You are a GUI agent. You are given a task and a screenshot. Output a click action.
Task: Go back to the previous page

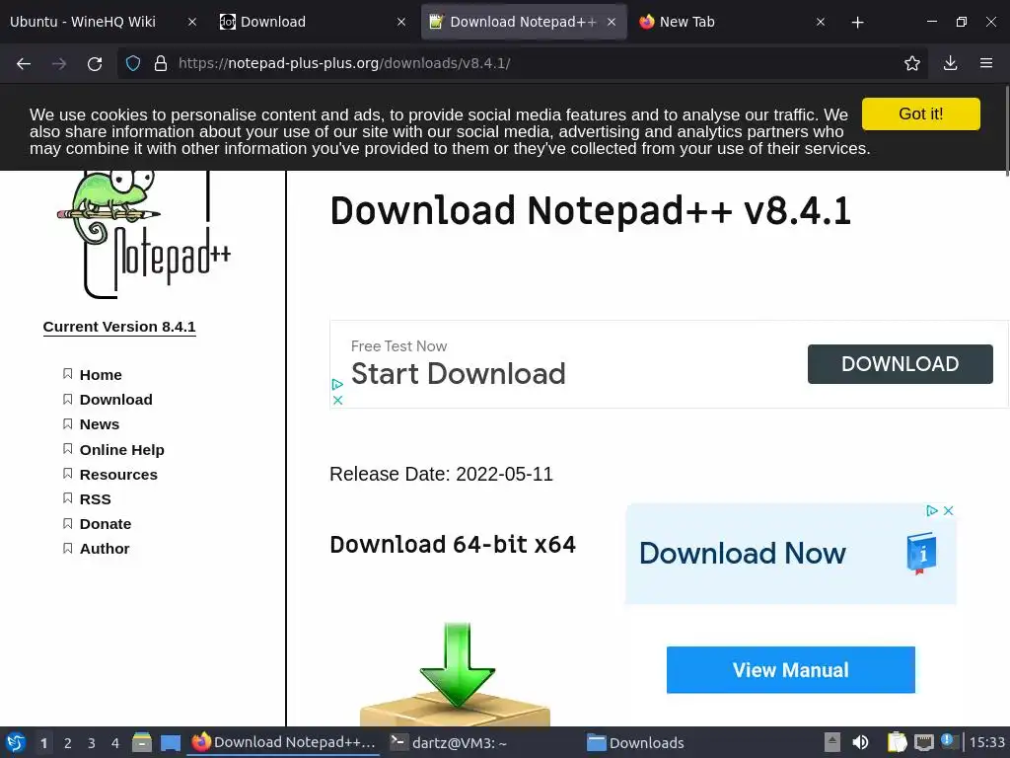24,63
